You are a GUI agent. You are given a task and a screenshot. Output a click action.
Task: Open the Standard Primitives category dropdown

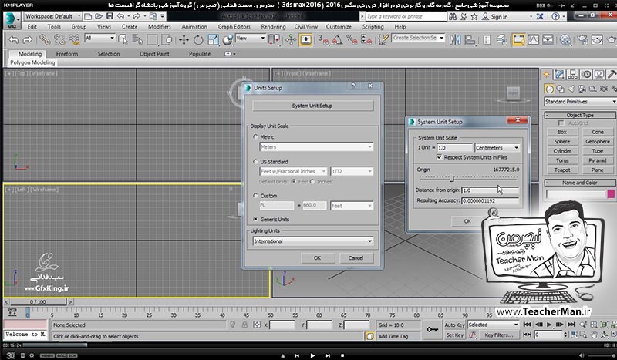coord(580,102)
